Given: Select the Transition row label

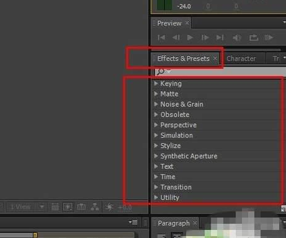Looking at the screenshot, I should 176,187.
